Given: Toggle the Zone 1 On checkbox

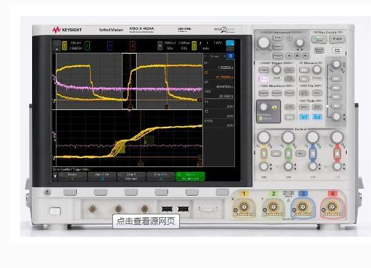Looking at the screenshot, I should [x=102, y=177].
